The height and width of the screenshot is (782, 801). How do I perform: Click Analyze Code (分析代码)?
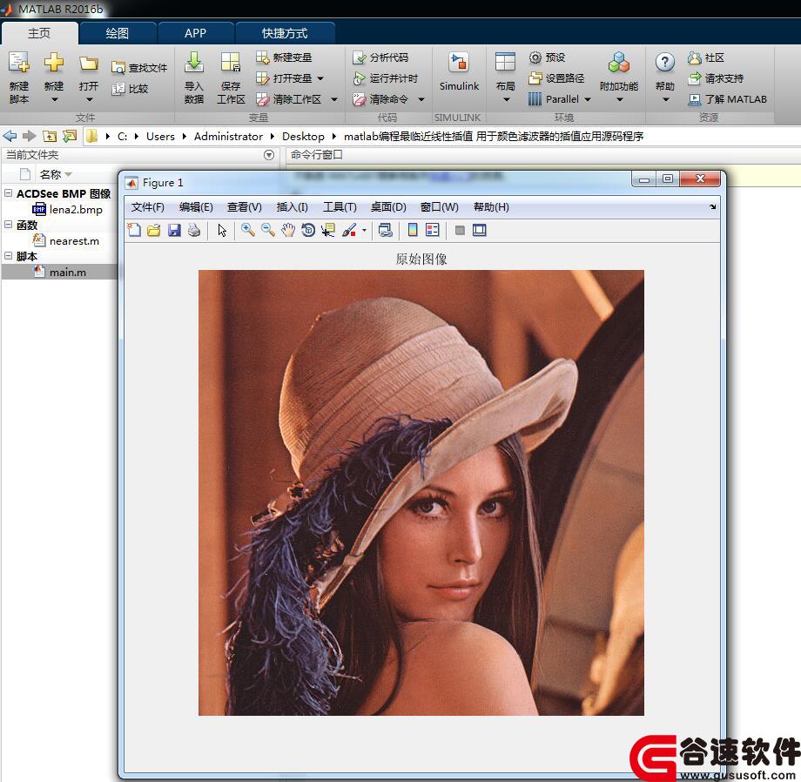[380, 57]
